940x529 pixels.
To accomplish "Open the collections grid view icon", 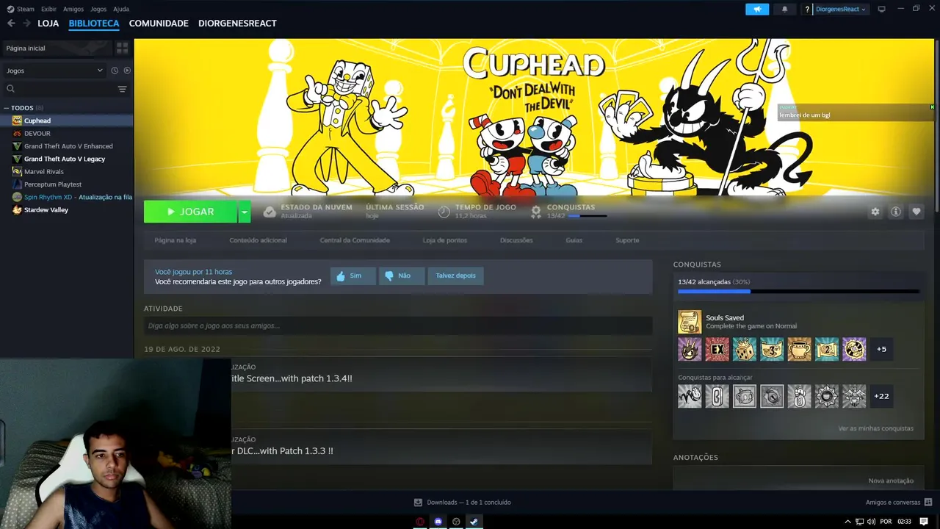I will tap(122, 48).
